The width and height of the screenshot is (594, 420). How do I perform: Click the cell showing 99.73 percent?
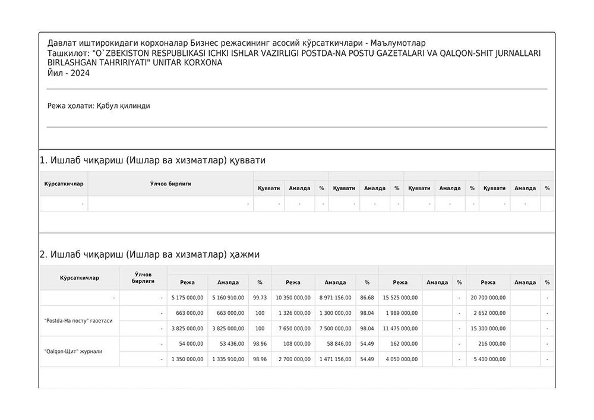coord(260,298)
